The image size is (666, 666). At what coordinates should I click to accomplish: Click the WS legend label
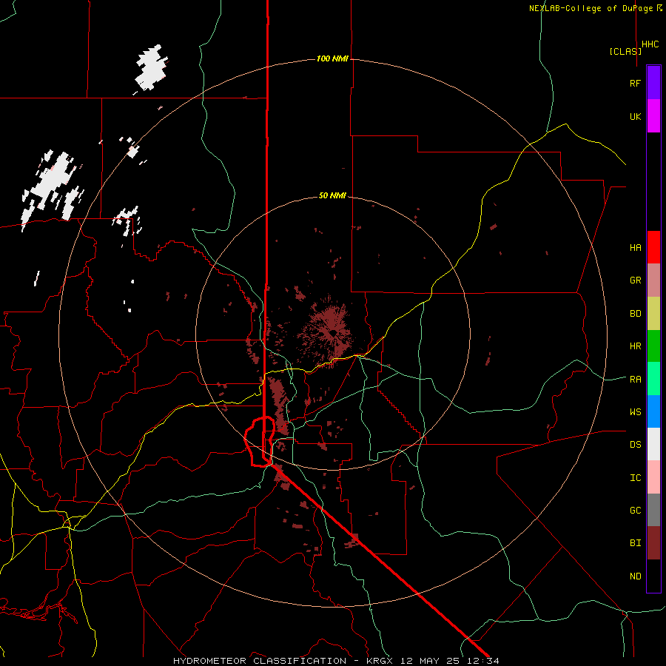(x=635, y=412)
